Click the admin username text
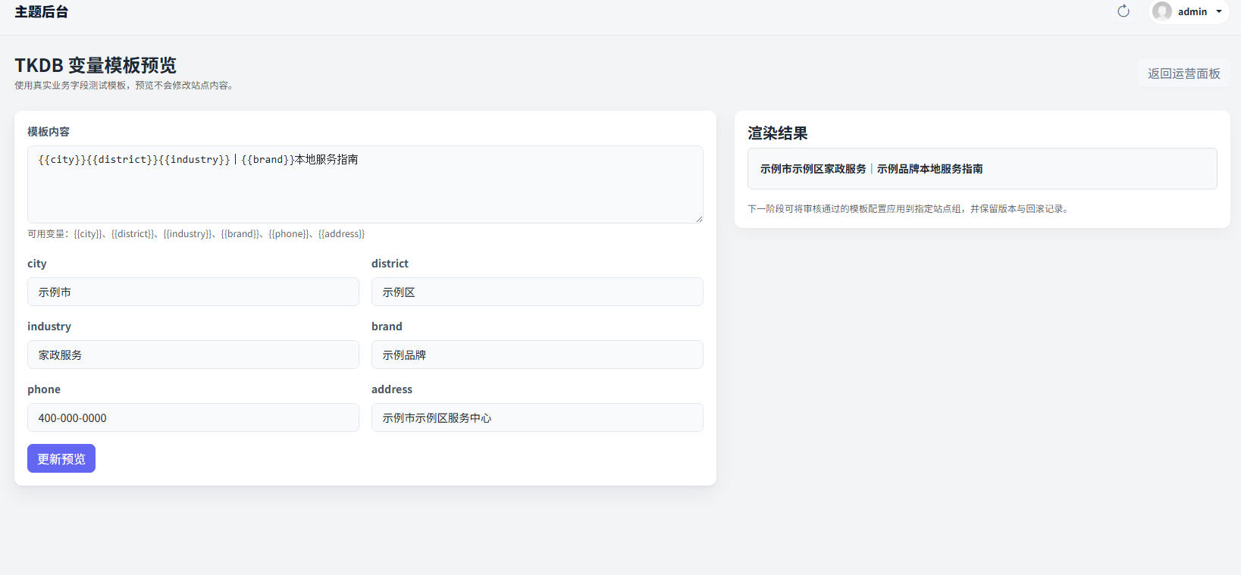The height and width of the screenshot is (575, 1241). (1192, 11)
